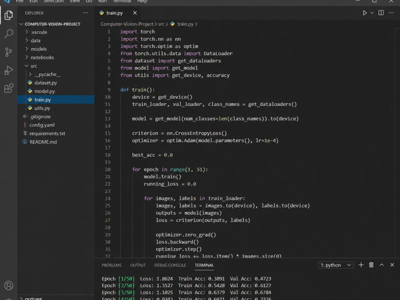Click line number 9 in the gutter
Image resolution: width=400 pixels, height=300 pixels.
[109, 90]
